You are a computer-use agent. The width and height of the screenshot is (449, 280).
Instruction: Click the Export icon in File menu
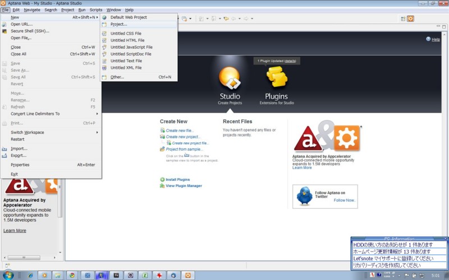pos(4,156)
